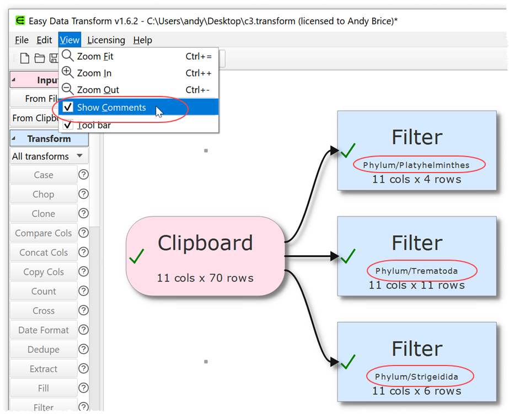Screen dimensions: 509x414
Task: Click the Extract transform button
Action: coord(44,369)
